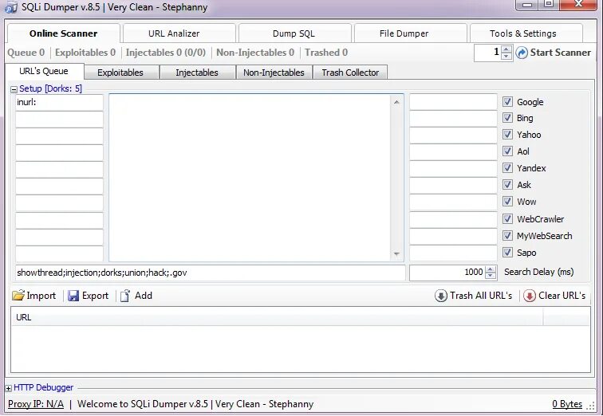603x416 pixels.
Task: Increase Search Delay with up arrow
Action: click(491, 269)
